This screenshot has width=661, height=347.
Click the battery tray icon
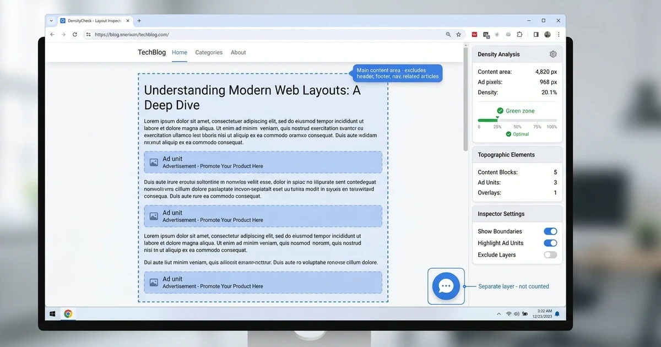[x=525, y=313]
